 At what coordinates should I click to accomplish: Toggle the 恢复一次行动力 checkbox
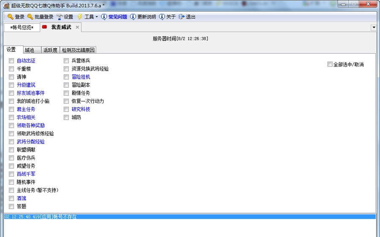[x=66, y=101]
